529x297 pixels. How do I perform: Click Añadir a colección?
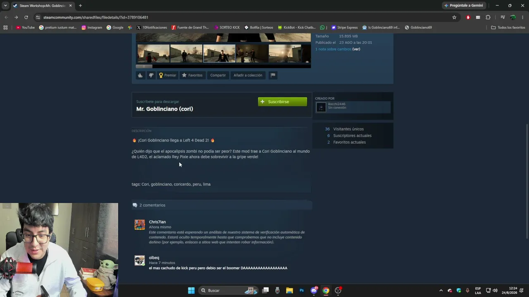pyautogui.click(x=248, y=75)
